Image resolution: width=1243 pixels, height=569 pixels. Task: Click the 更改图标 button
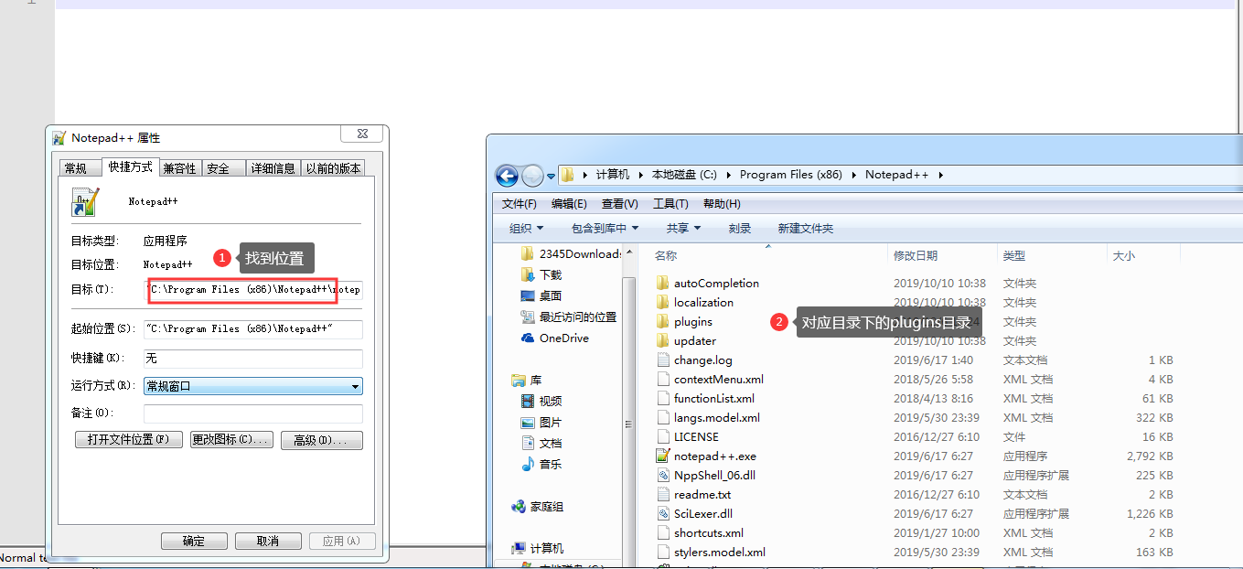pos(231,440)
